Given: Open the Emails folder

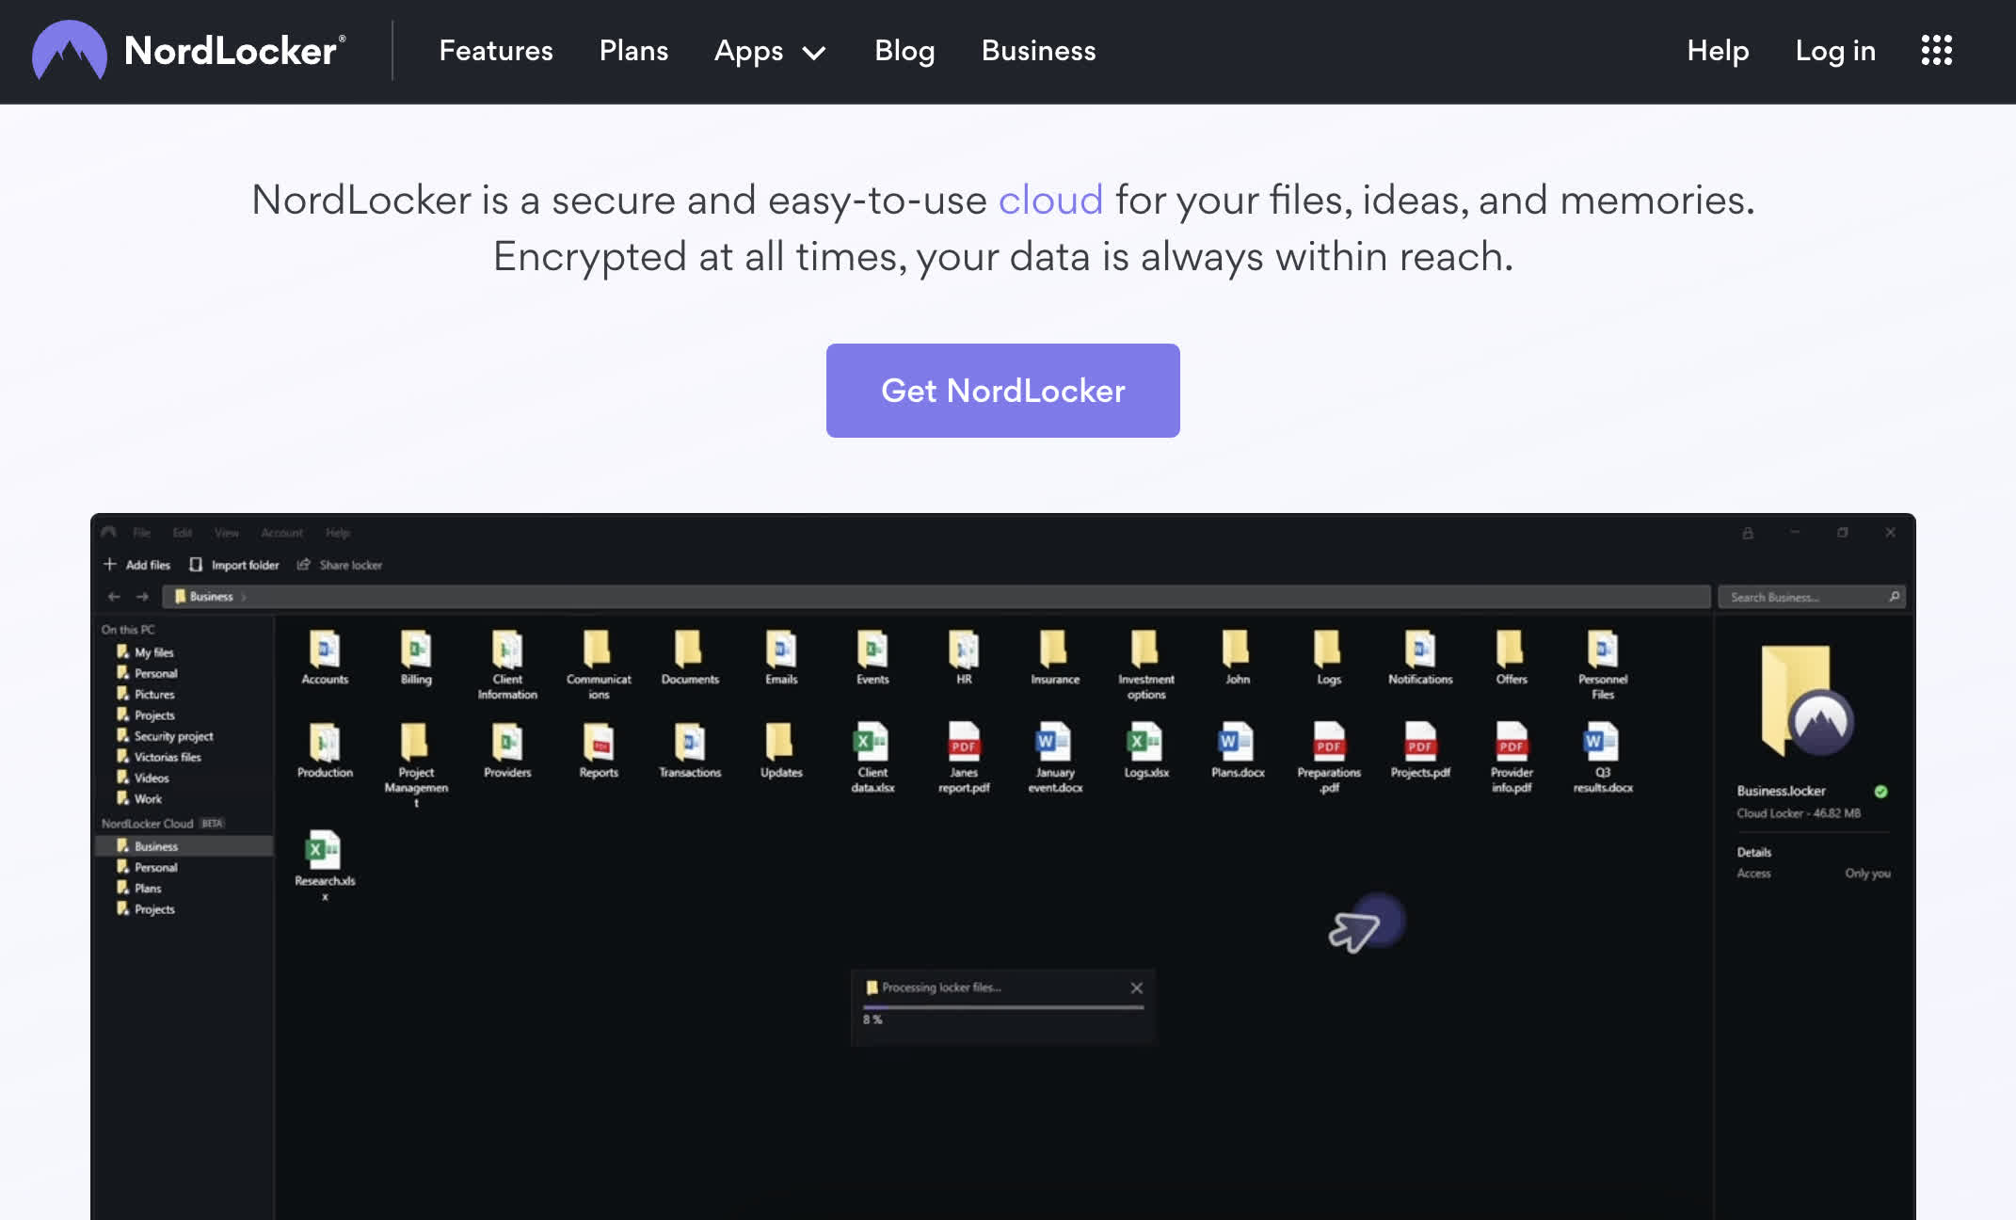Looking at the screenshot, I should point(781,656).
